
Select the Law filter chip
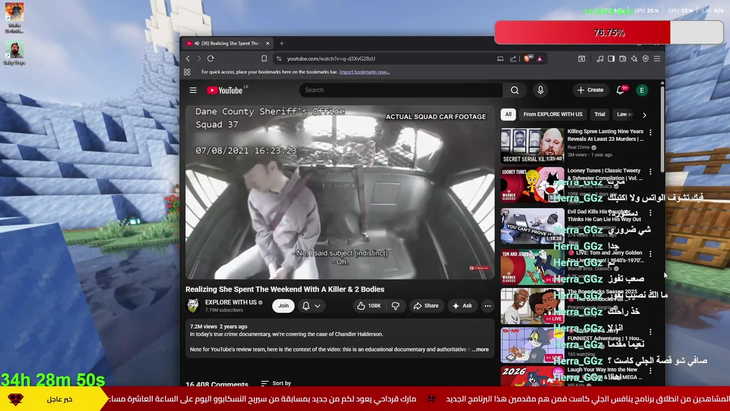pos(624,114)
